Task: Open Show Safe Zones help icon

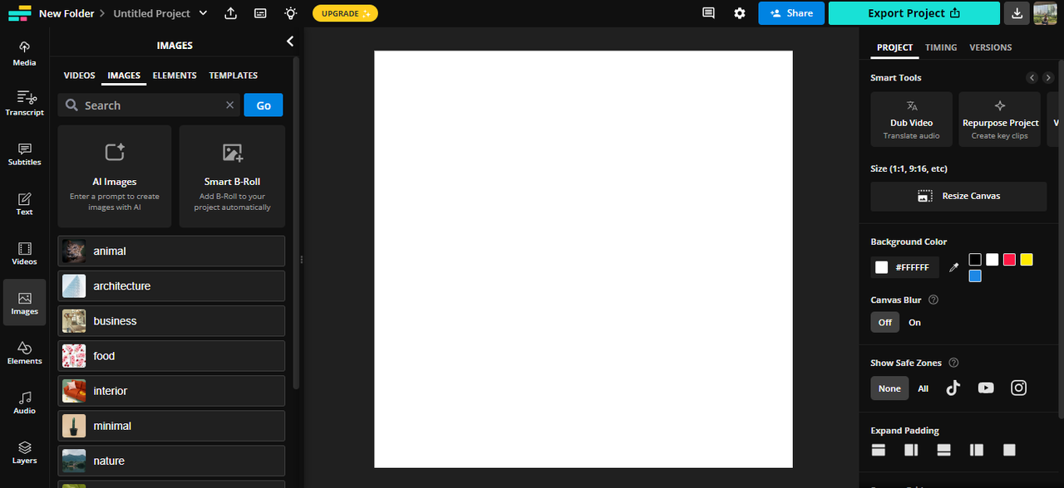Action: coord(953,363)
